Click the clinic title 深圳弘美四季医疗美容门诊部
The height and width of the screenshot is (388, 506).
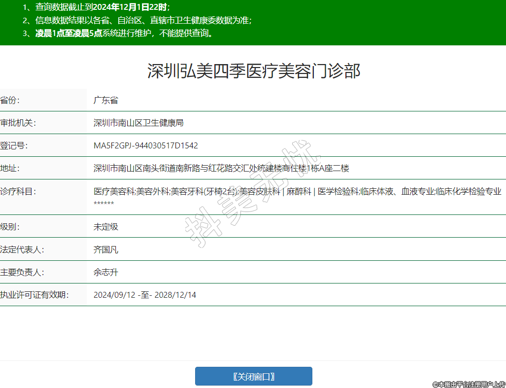click(x=253, y=71)
